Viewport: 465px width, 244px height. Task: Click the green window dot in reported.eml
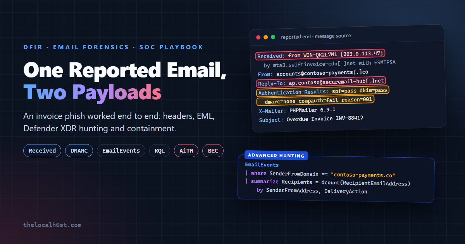coord(273,37)
